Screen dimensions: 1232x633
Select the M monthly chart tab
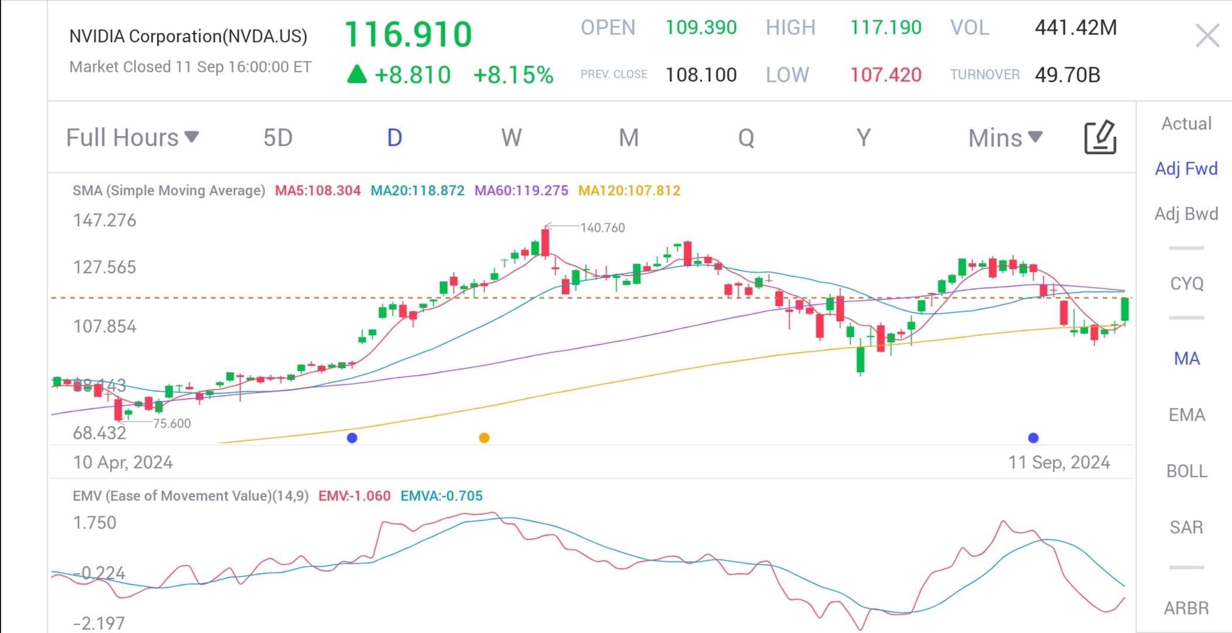coord(628,138)
